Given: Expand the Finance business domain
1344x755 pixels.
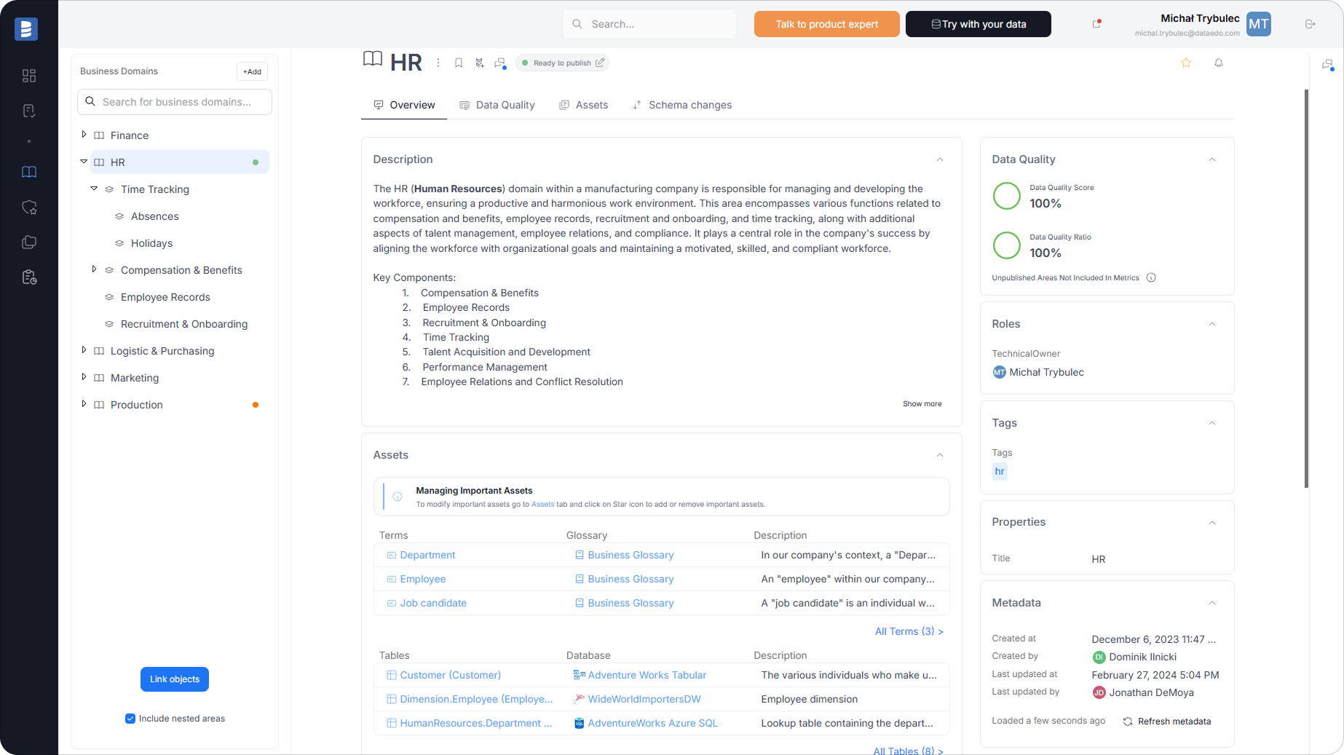Looking at the screenshot, I should point(84,135).
